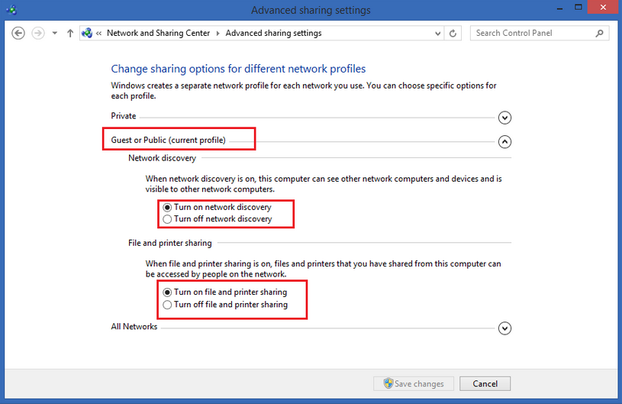Minimize the Advanced sharing settings window
The height and width of the screenshot is (404, 622).
(559, 8)
